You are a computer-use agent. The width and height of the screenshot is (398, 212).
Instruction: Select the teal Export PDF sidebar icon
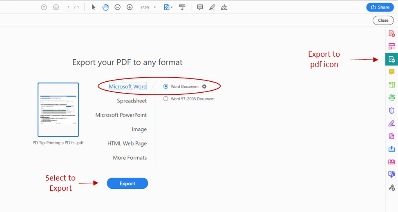[x=391, y=59]
